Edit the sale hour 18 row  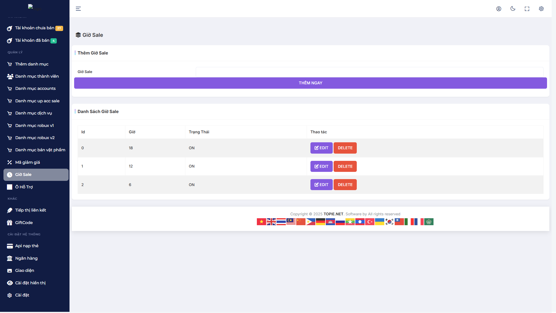[x=321, y=148]
